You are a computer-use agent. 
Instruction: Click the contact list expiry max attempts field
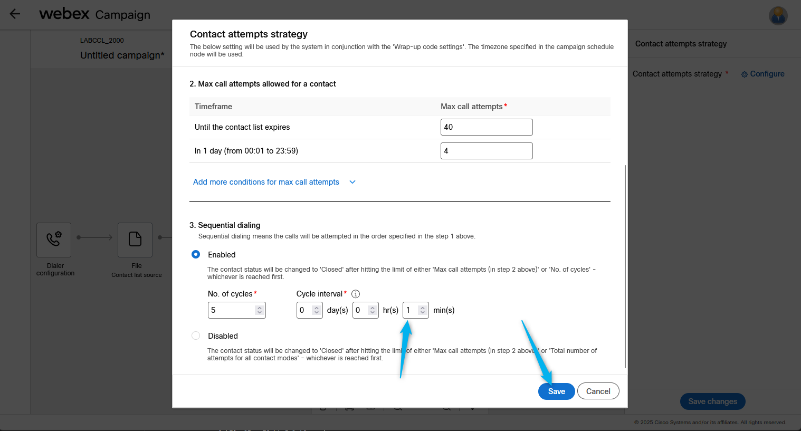click(486, 127)
